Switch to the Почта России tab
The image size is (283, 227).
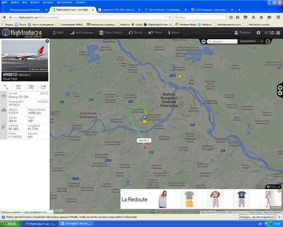click(x=165, y=10)
